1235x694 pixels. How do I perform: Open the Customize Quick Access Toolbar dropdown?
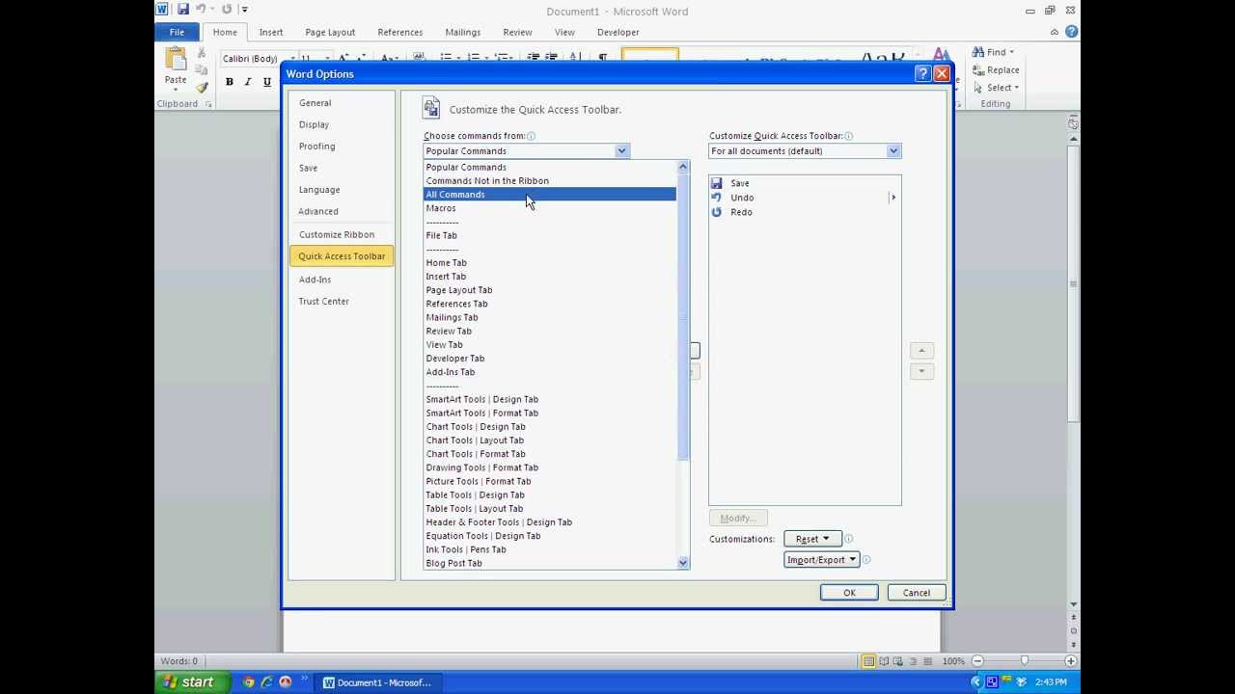tap(893, 151)
